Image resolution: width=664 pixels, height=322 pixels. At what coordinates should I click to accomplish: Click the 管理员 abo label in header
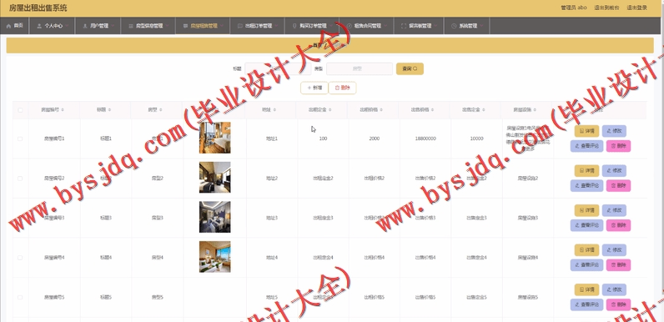pyautogui.click(x=574, y=8)
